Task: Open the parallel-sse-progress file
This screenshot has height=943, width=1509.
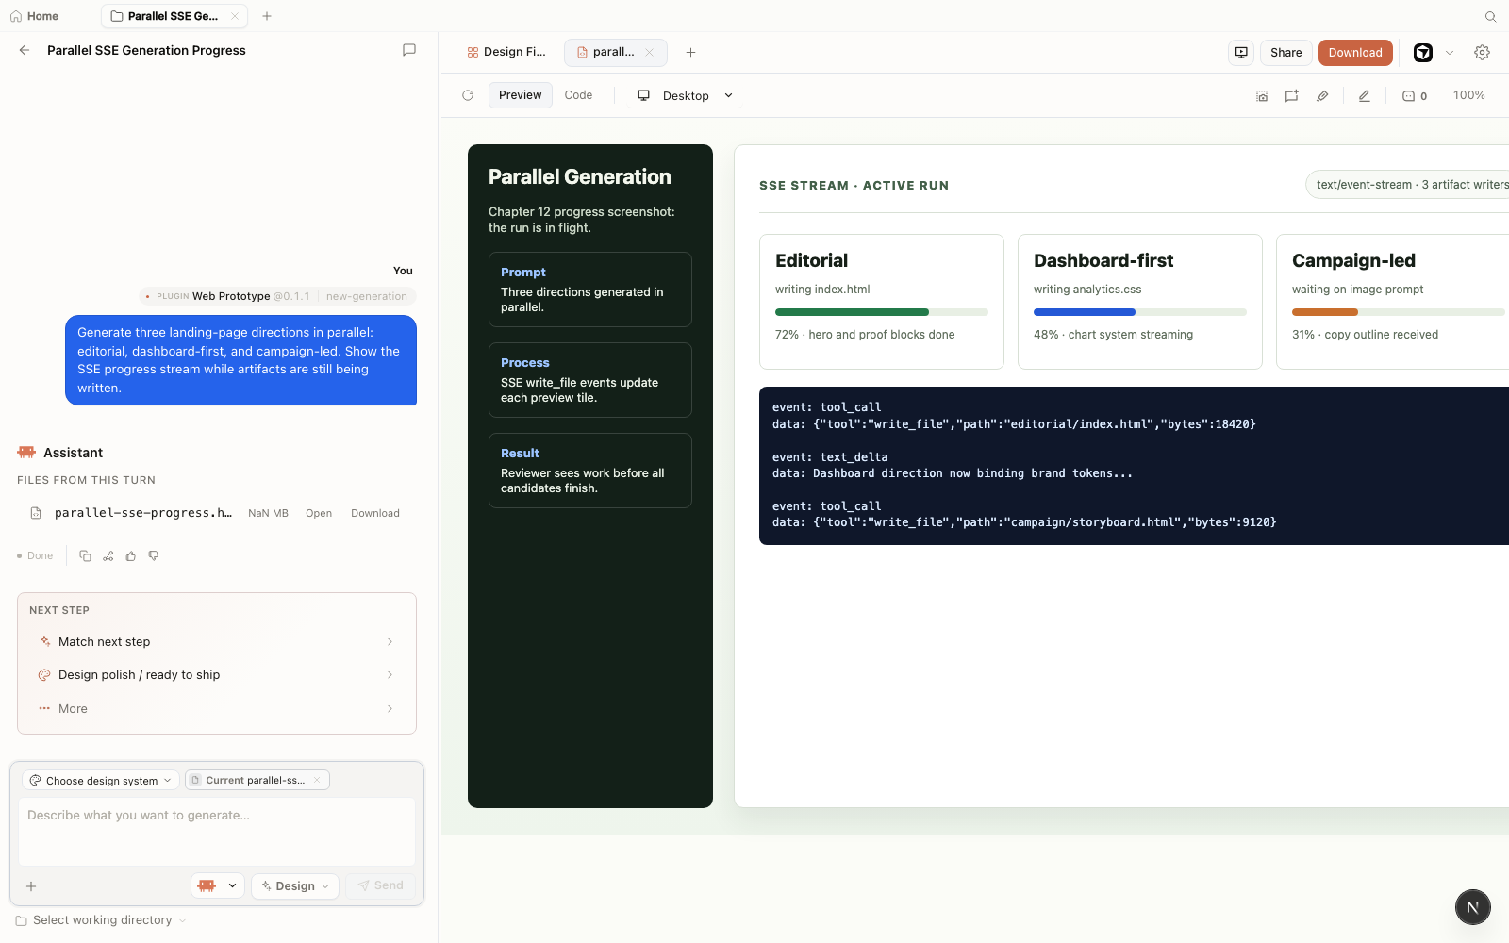Action: coord(319,513)
